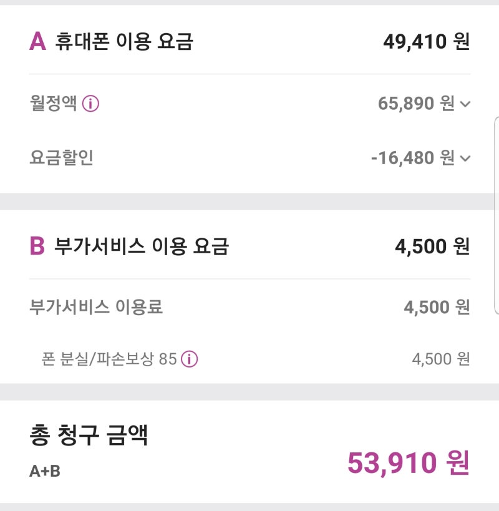Tap the 요금할인 label
The image size is (499, 511).
[62, 158]
